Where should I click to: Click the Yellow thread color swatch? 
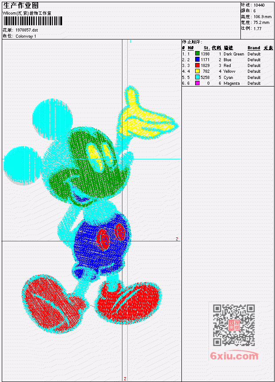click(197, 71)
